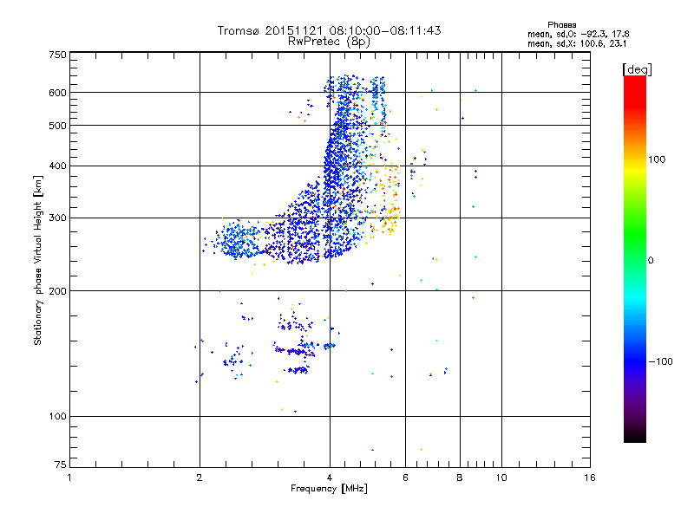The image size is (694, 520).
Task: Click the 'Stationary phase Virtual Height [km]' axis title
Action: click(38, 260)
